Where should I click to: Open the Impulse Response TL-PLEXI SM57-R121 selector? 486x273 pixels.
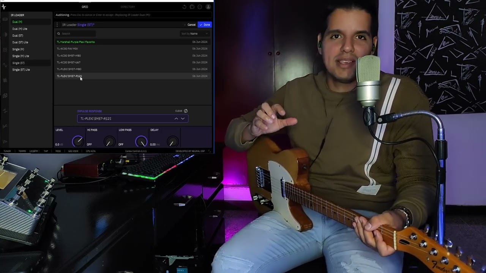click(133, 119)
